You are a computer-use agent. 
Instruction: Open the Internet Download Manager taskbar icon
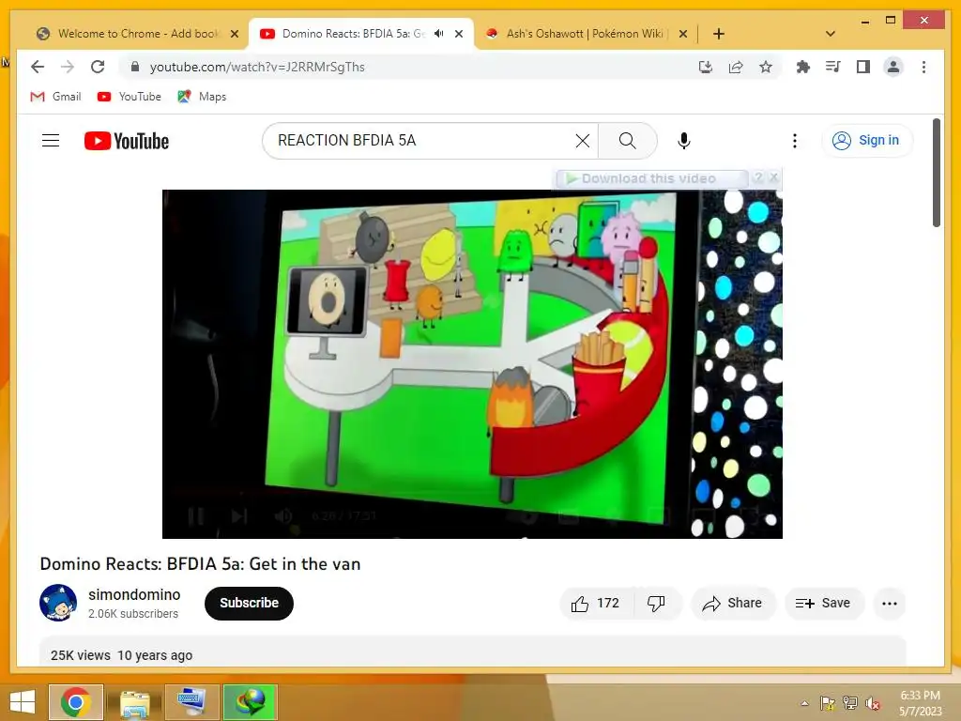tap(250, 702)
